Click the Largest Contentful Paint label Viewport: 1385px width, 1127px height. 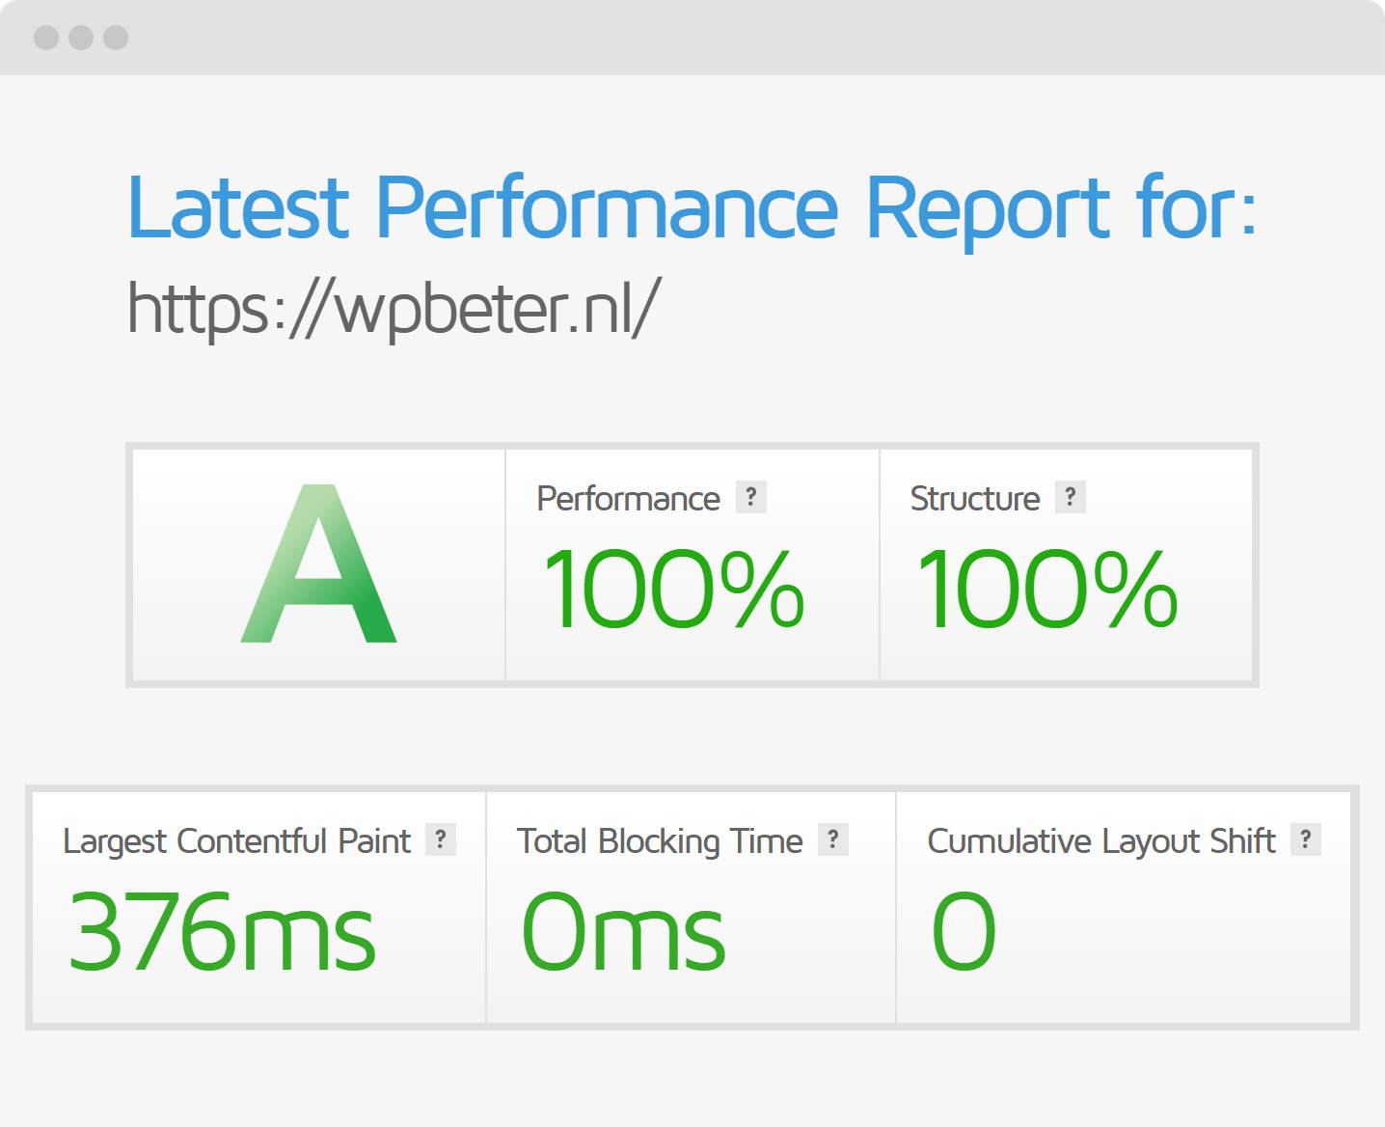(237, 842)
